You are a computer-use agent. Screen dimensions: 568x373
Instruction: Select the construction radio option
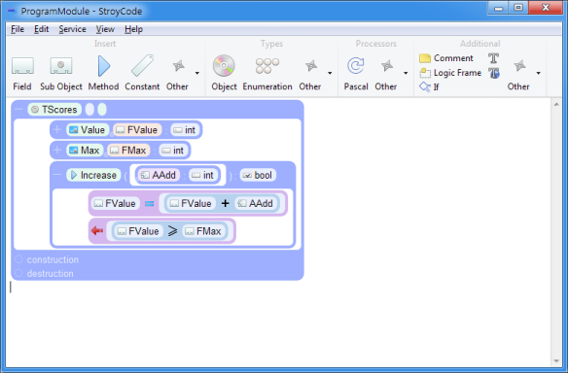[x=18, y=259]
